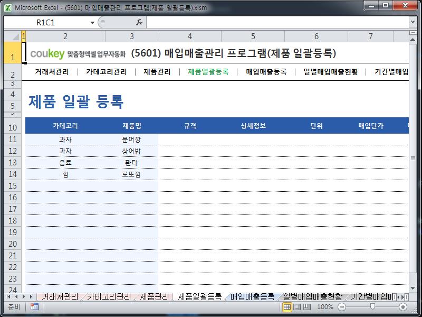Select cell containing 문어깡
422x317 pixels.
point(131,139)
